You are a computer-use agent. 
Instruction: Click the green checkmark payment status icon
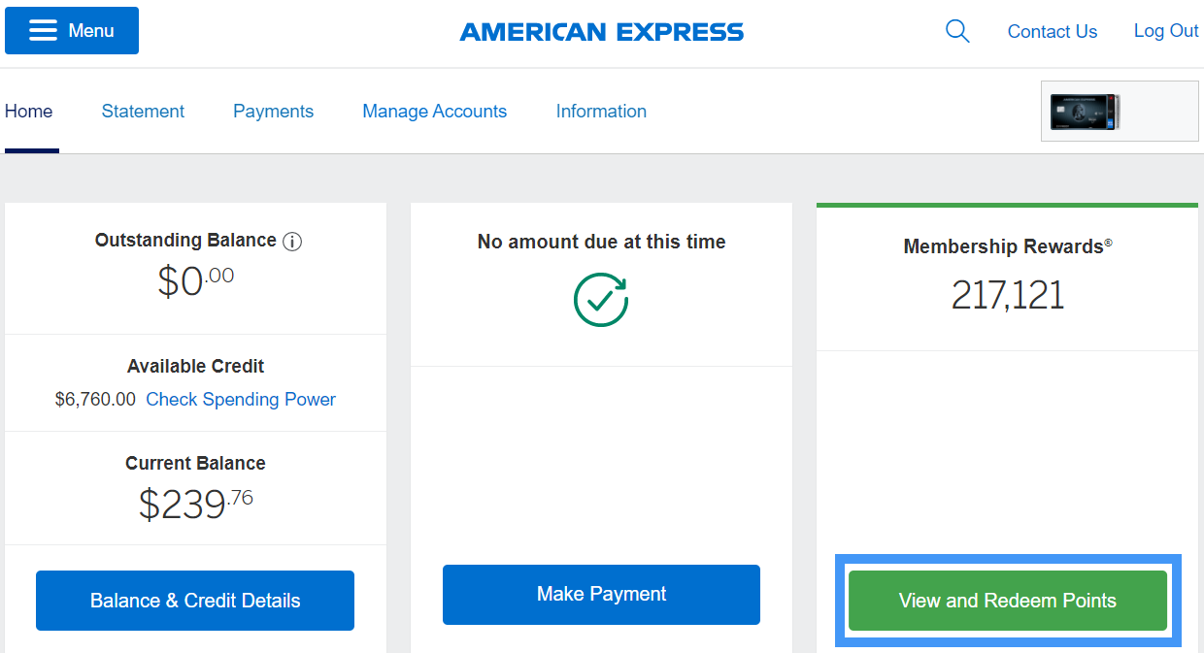point(601,299)
